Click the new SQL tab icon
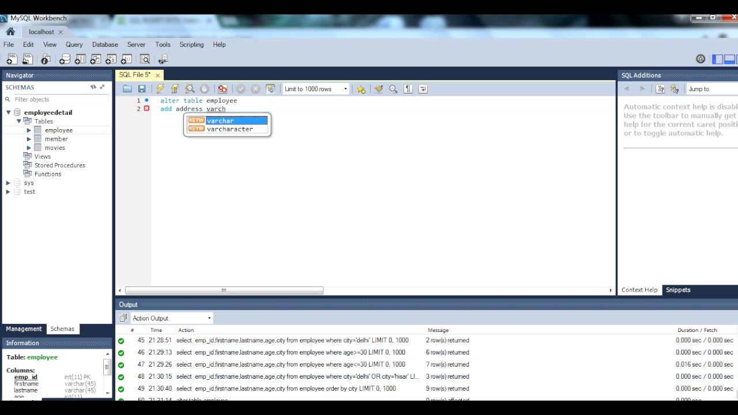 click(12, 59)
